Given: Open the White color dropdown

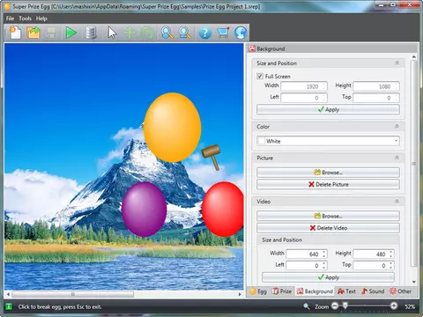Looking at the screenshot, I should tap(328, 141).
